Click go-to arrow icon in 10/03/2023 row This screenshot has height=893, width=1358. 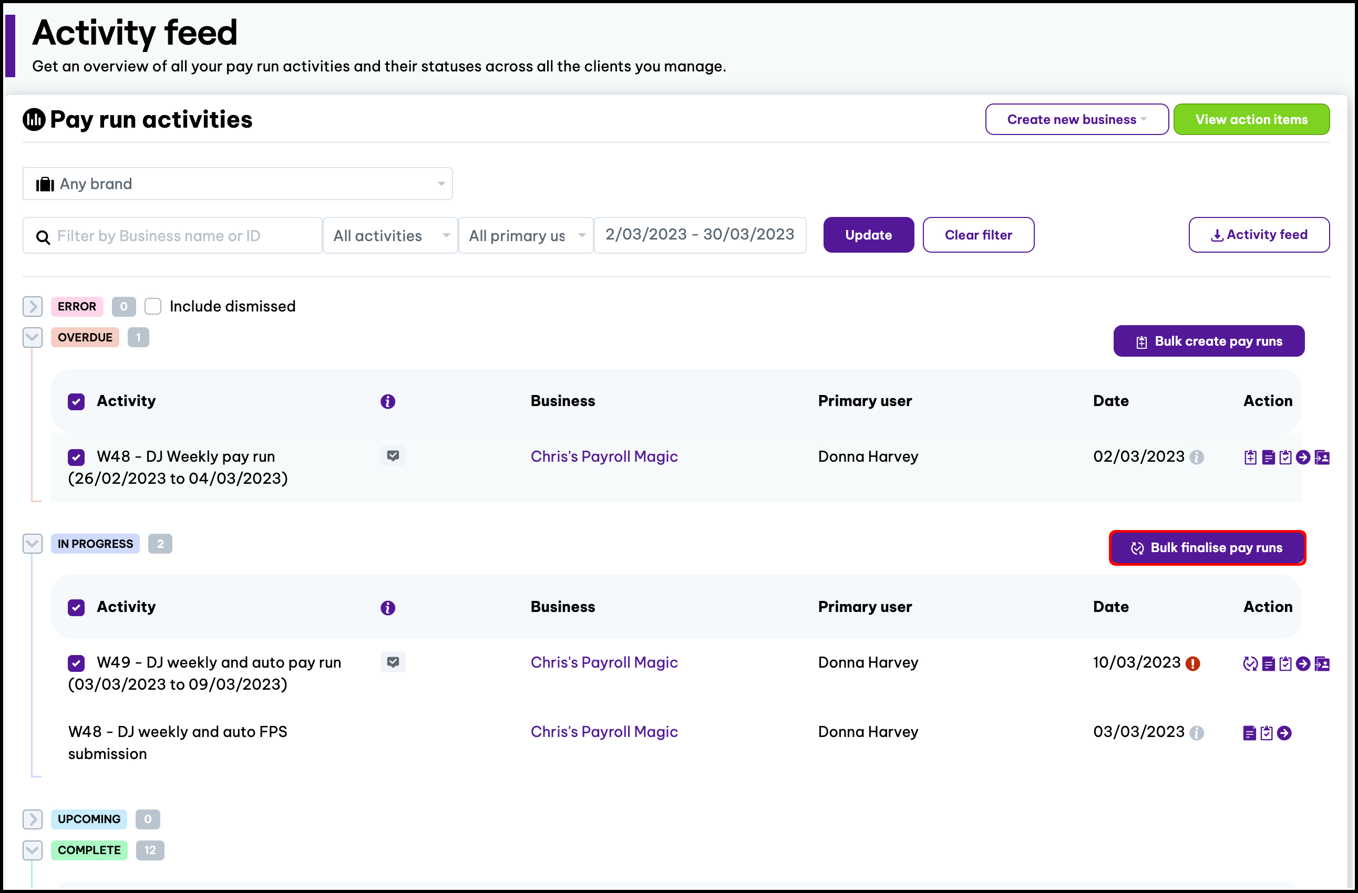click(1303, 664)
